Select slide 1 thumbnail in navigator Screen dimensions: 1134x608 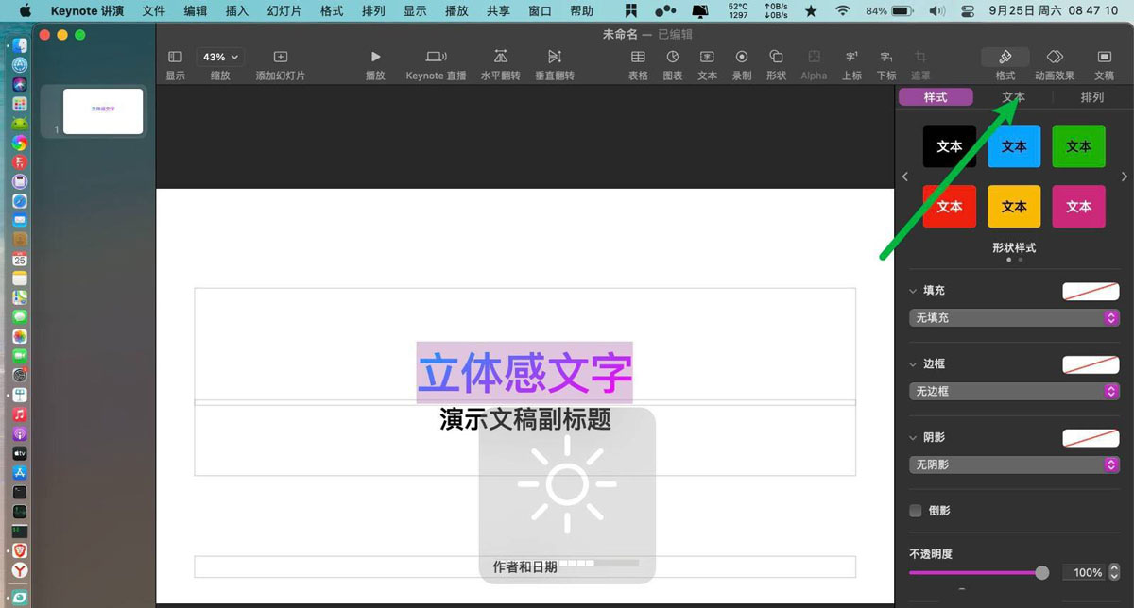point(103,111)
